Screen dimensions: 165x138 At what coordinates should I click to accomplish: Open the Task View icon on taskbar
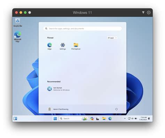[98, 119]
